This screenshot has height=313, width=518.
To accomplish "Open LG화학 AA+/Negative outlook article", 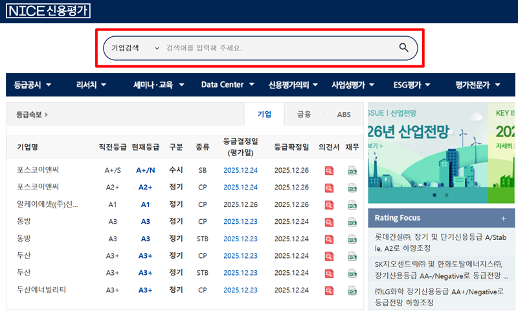I will click(x=440, y=297).
